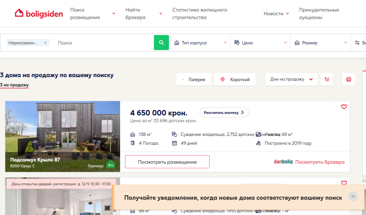Open the Поиск размещения menu
This screenshot has width=366, height=215.
point(92,13)
